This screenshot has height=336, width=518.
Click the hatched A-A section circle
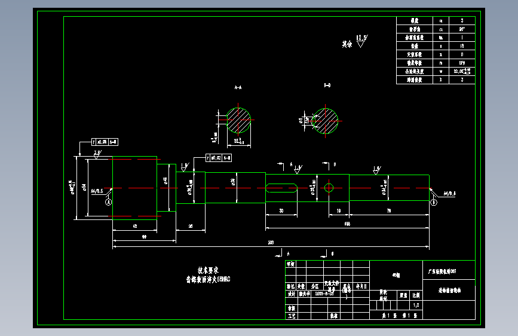click(238, 120)
